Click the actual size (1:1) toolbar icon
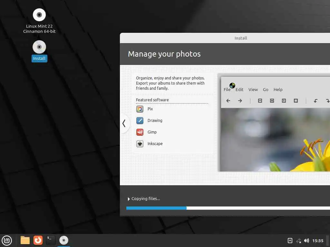 tap(284, 101)
